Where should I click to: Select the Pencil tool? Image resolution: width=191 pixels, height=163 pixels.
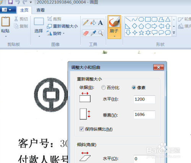click(86, 23)
